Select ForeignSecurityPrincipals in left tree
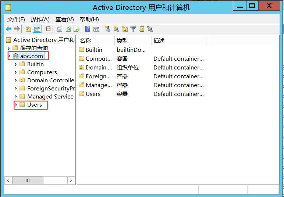The height and width of the screenshot is (197, 284). [51, 89]
